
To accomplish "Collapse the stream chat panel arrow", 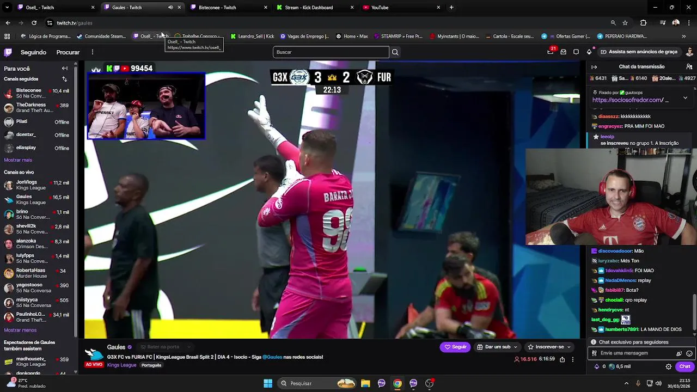I will point(594,67).
